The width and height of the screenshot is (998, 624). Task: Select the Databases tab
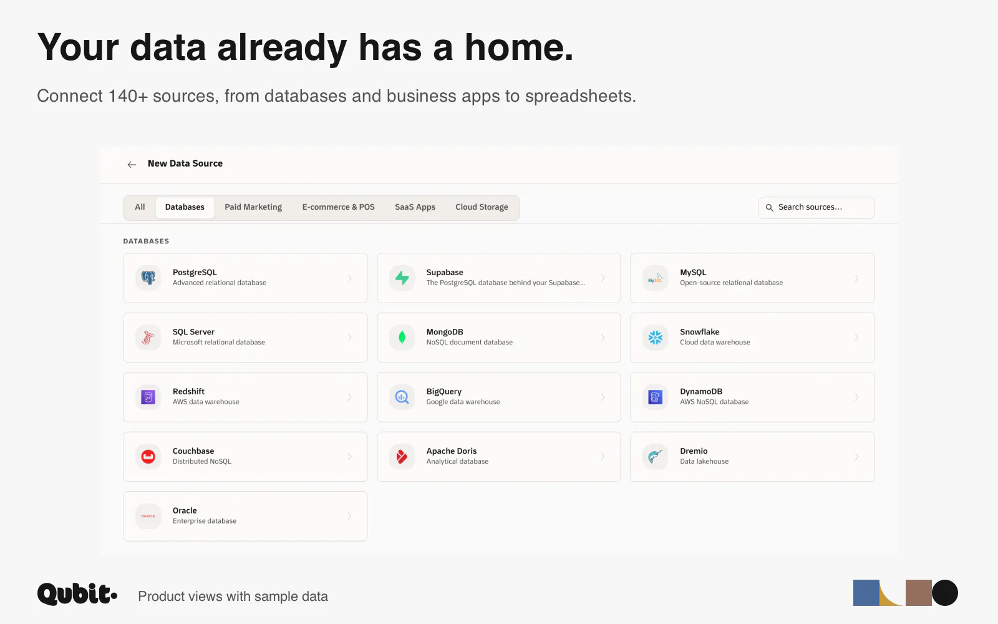[185, 207]
